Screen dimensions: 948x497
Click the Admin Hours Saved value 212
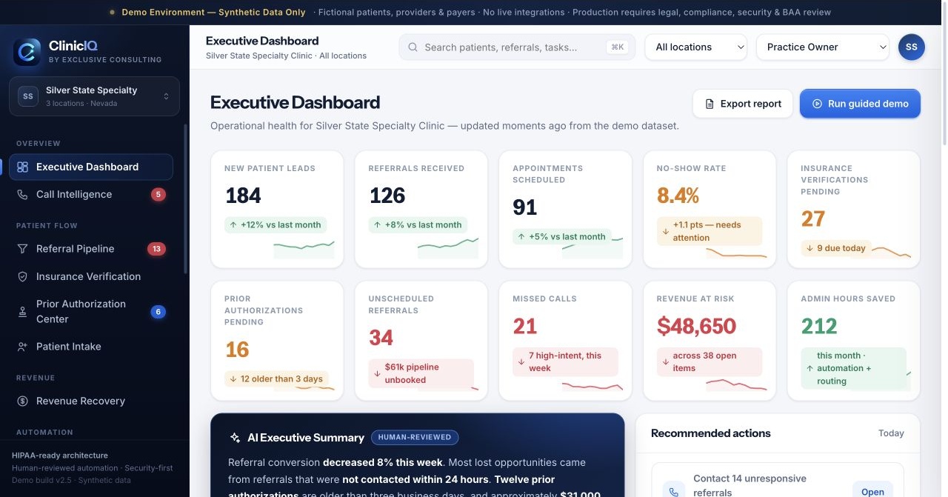point(819,326)
